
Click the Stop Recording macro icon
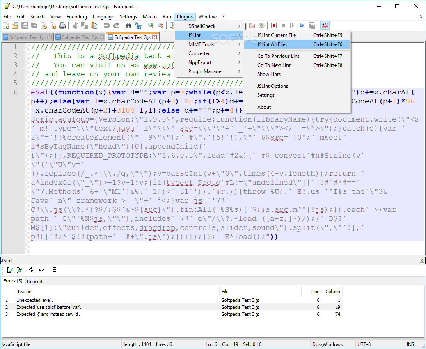[x=283, y=25]
